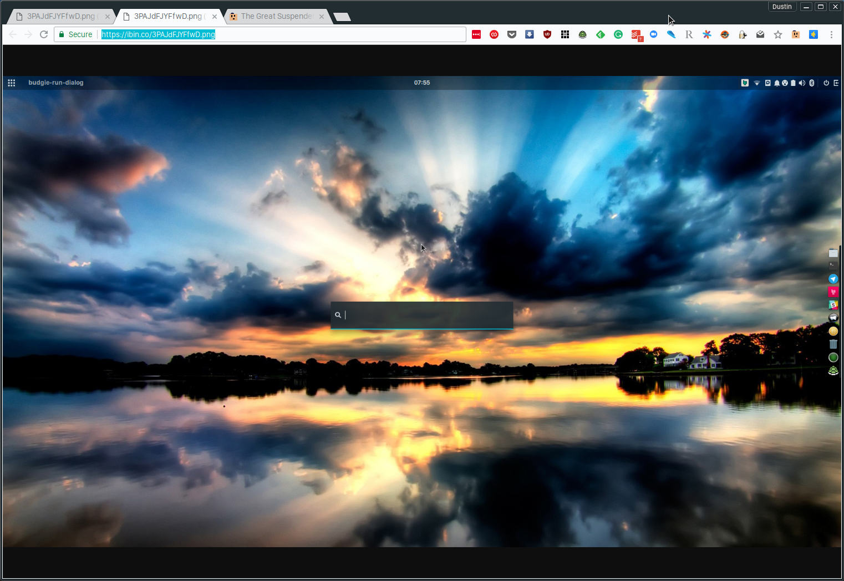The height and width of the screenshot is (581, 844).
Task: Click The Great Suspender extension icon
Action: (x=796, y=34)
